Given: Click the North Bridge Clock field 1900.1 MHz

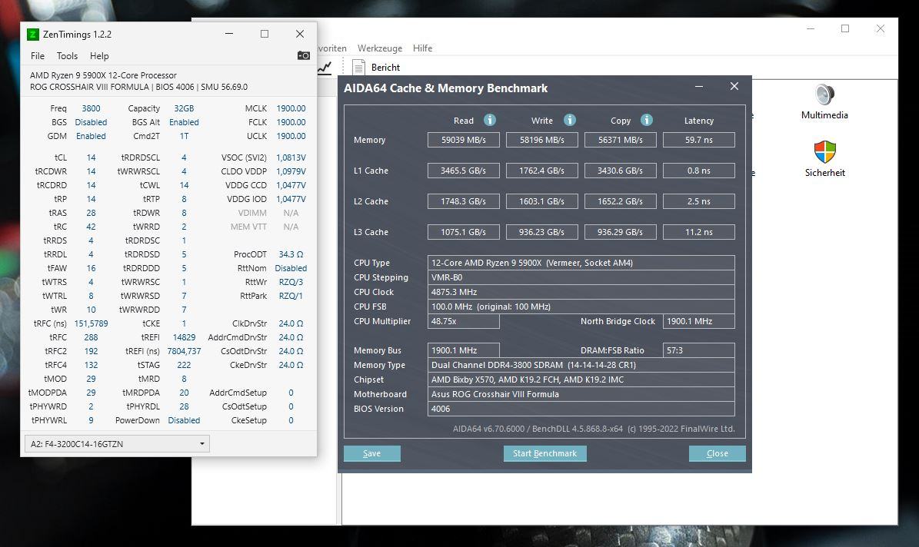Looking at the screenshot, I should click(699, 321).
